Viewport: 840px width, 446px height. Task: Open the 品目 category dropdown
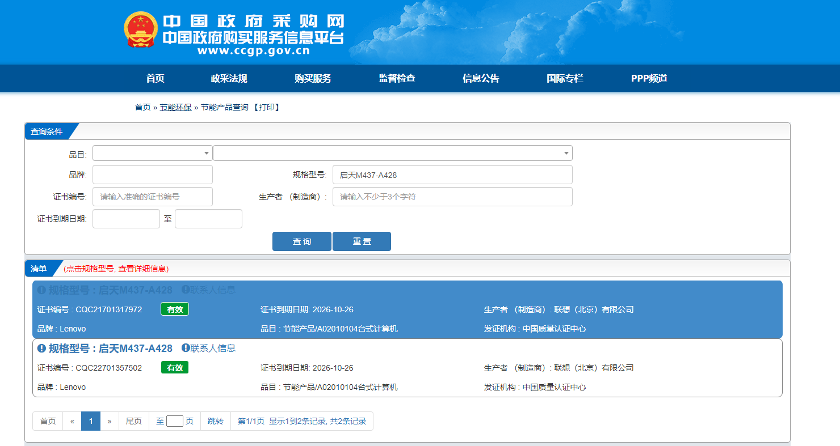[153, 153]
